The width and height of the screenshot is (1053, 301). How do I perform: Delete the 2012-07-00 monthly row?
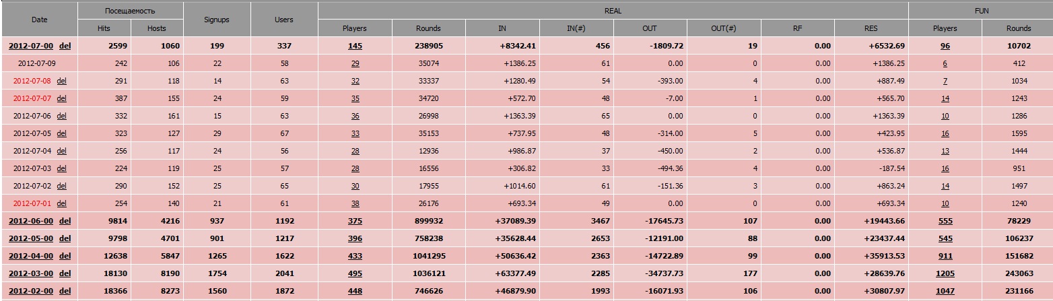[x=65, y=46]
